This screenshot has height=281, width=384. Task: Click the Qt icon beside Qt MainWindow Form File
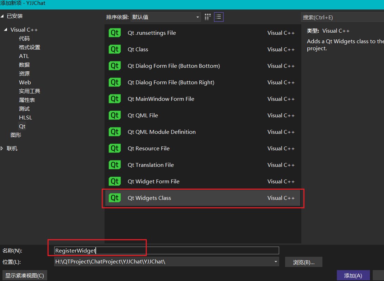click(x=115, y=99)
